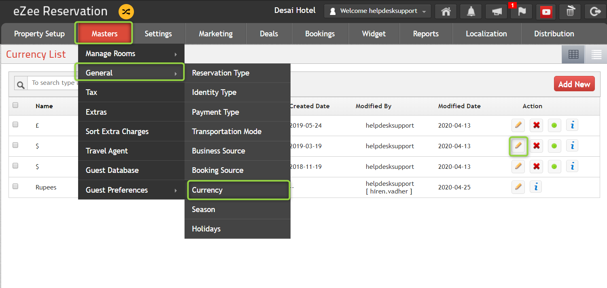Edit the £ currency row
The image size is (607, 288).
[x=518, y=125]
